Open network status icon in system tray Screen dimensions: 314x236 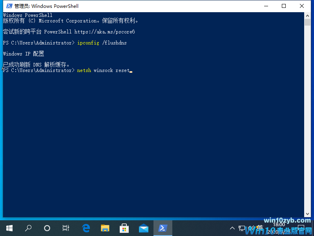tap(241, 229)
